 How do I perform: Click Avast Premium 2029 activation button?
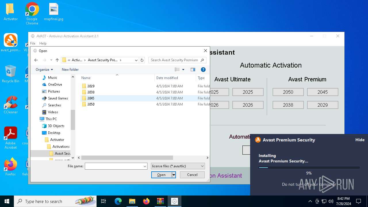(323, 105)
